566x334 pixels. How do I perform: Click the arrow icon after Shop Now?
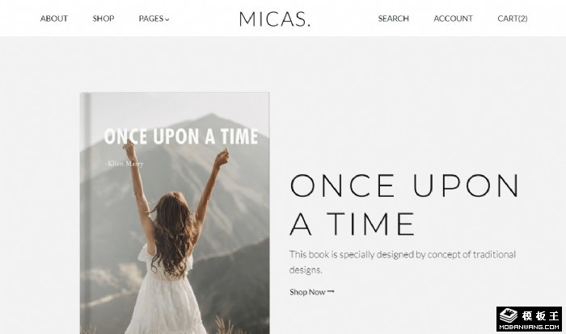tap(331, 291)
